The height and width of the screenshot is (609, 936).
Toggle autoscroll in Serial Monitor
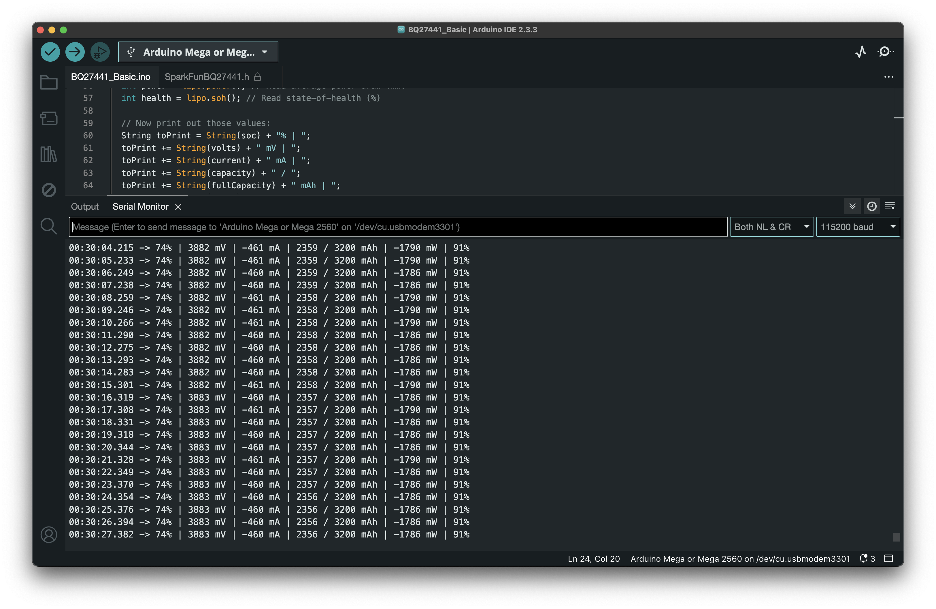[852, 206]
